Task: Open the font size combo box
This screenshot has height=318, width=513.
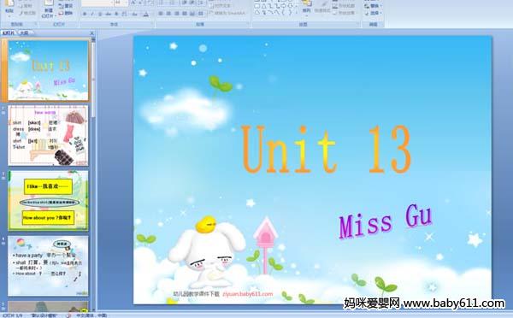Action: pyautogui.click(x=121, y=3)
